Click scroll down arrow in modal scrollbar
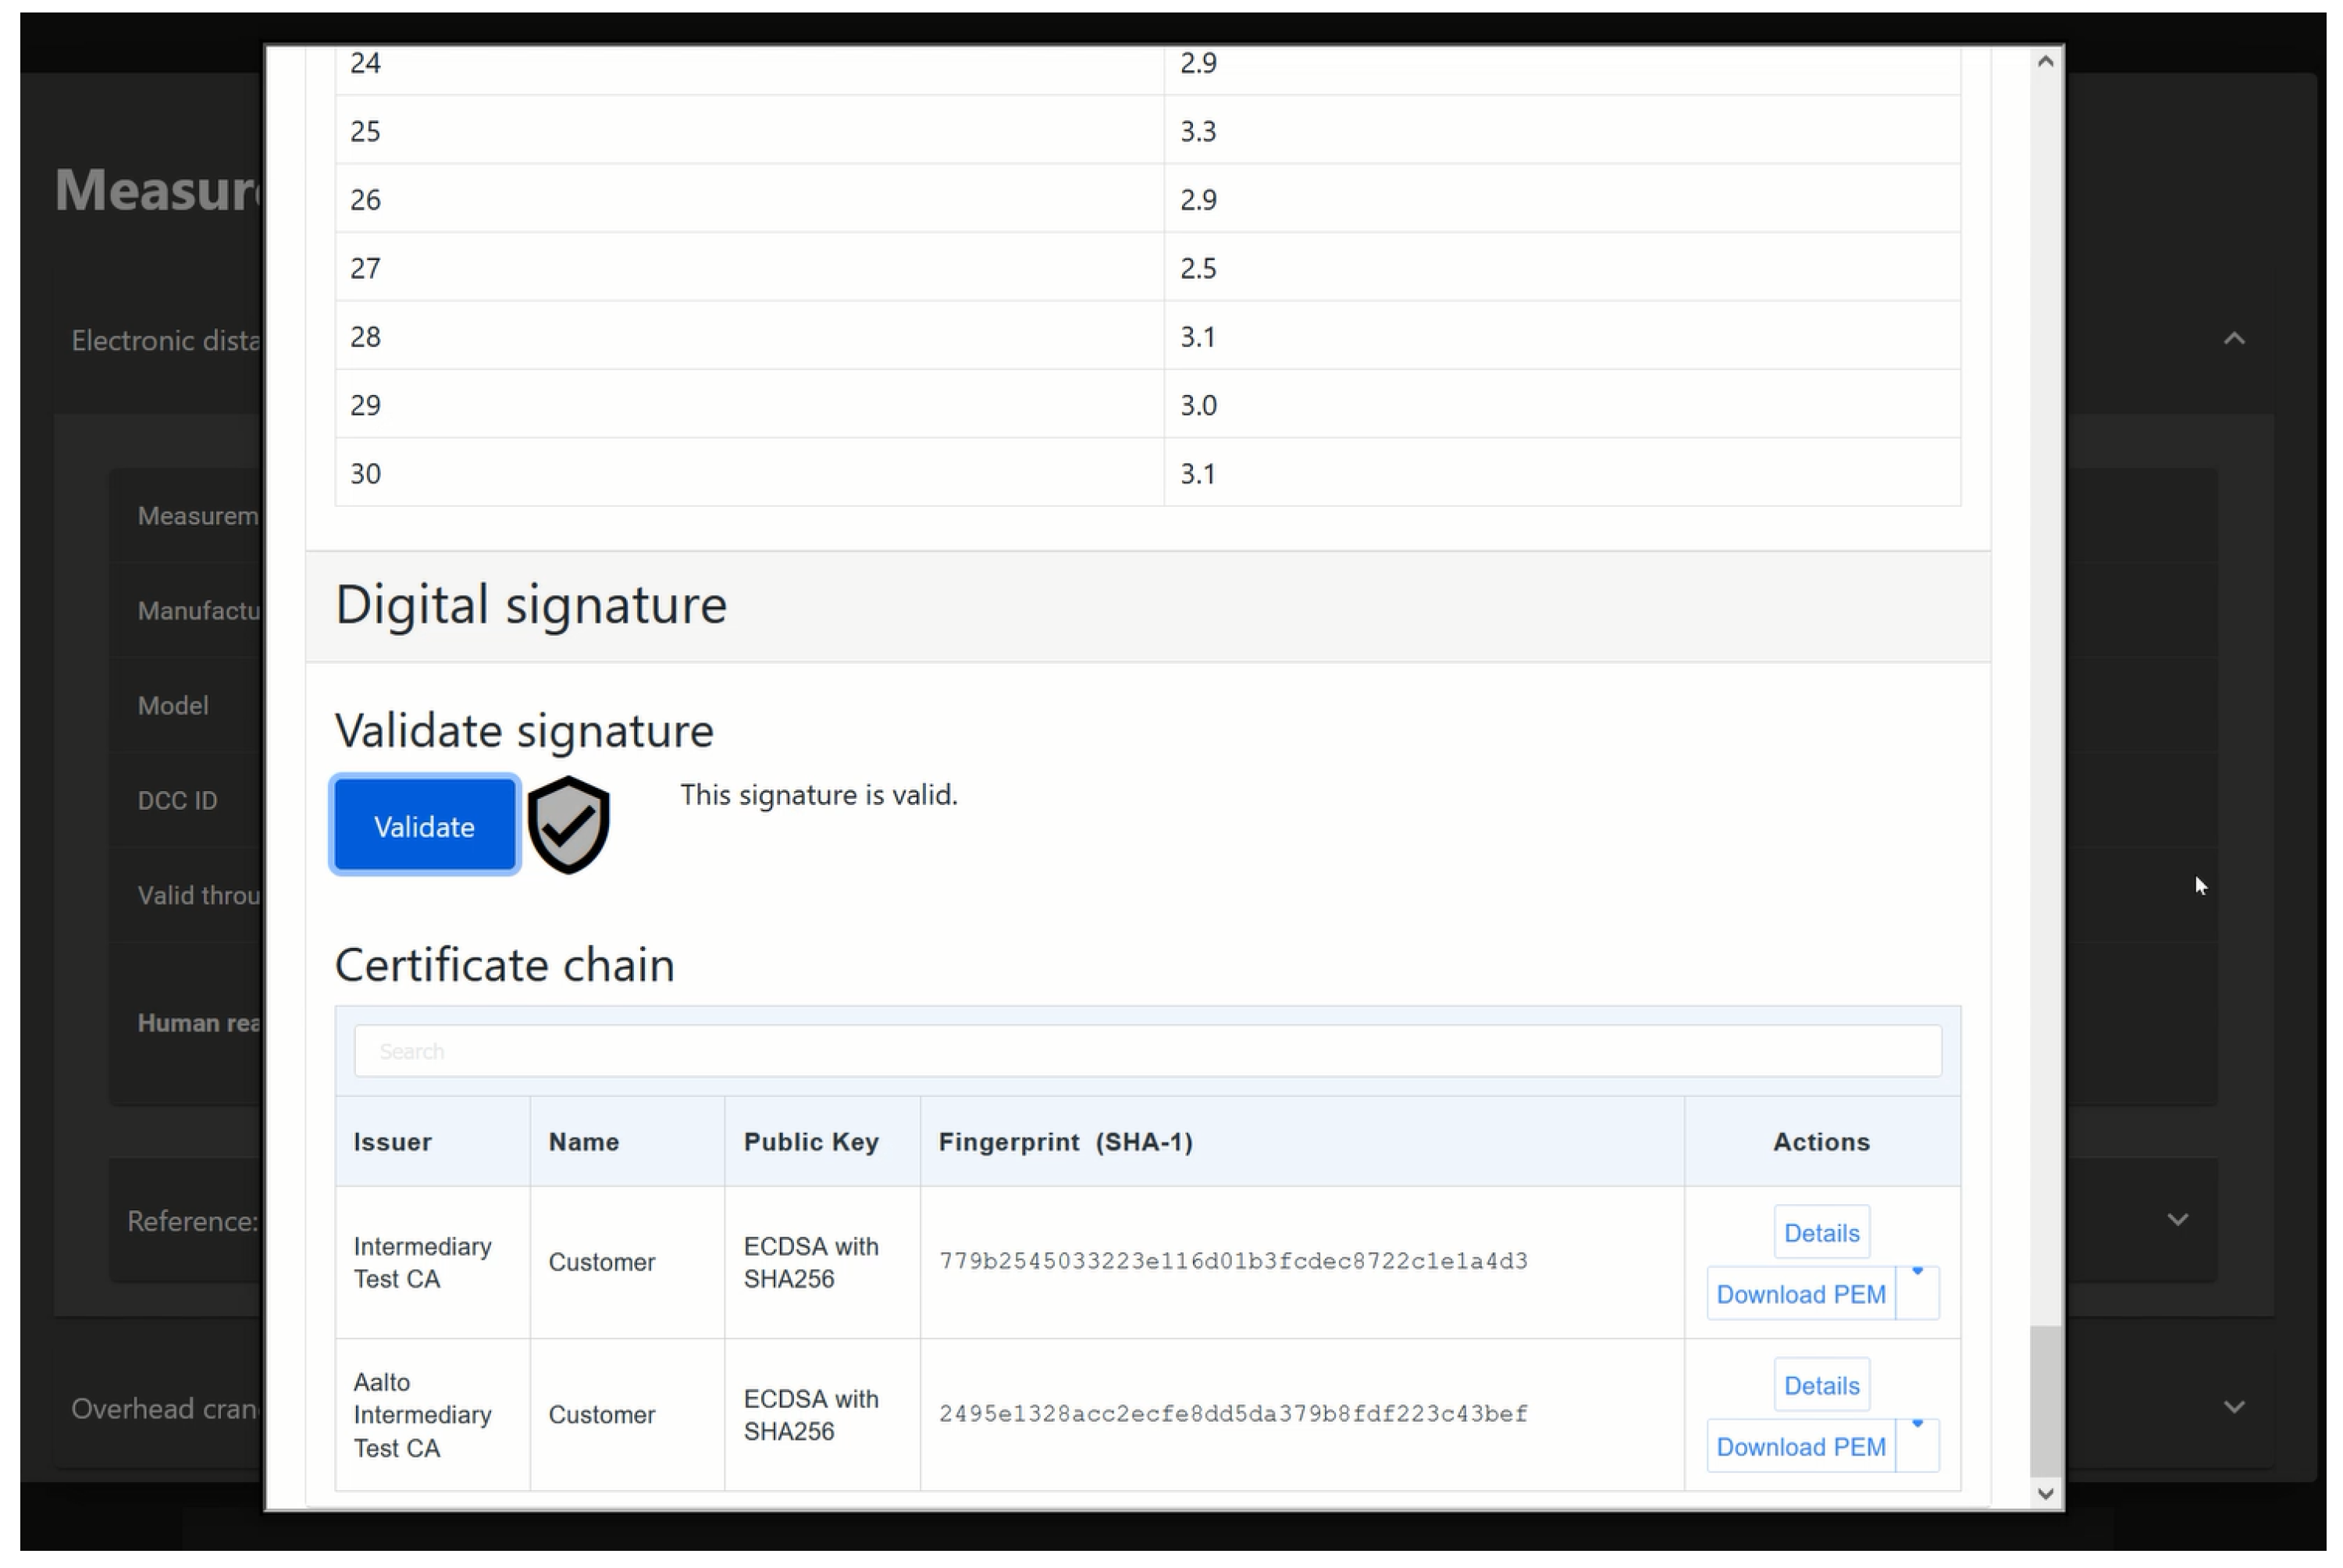 tap(2045, 1493)
